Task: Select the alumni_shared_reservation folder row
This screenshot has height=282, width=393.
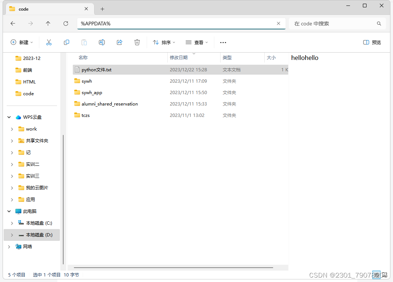Action: click(x=181, y=104)
